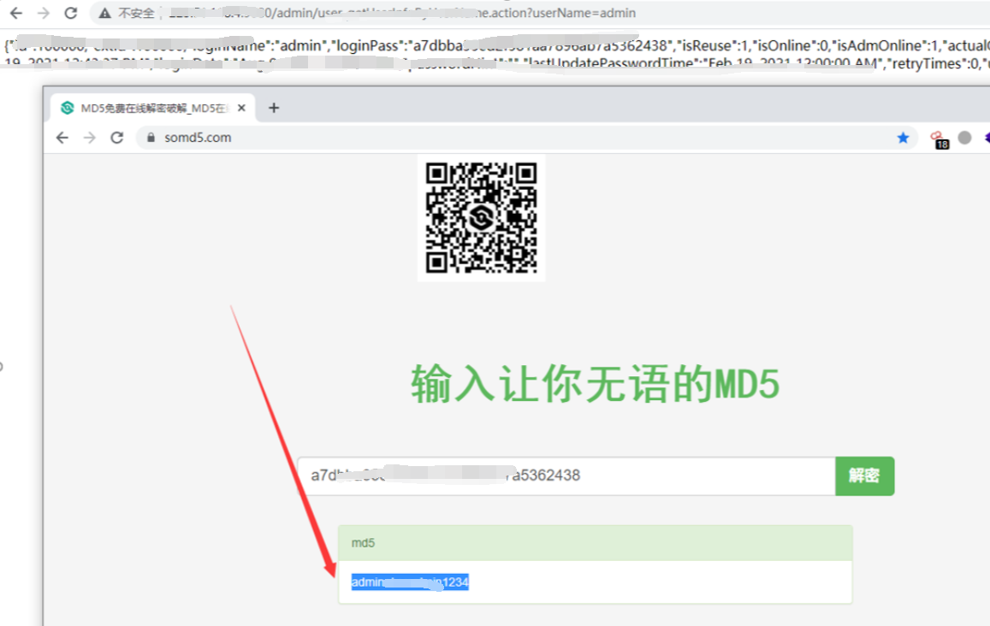Click the insecure-site warning triangle icon
990x626 pixels.
(104, 13)
